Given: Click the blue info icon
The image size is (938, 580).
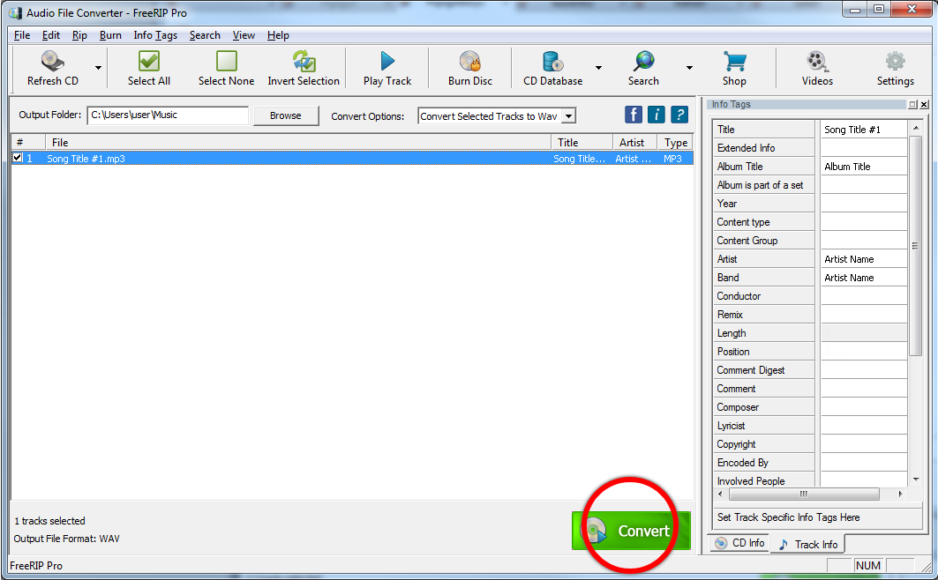Looking at the screenshot, I should (657, 114).
